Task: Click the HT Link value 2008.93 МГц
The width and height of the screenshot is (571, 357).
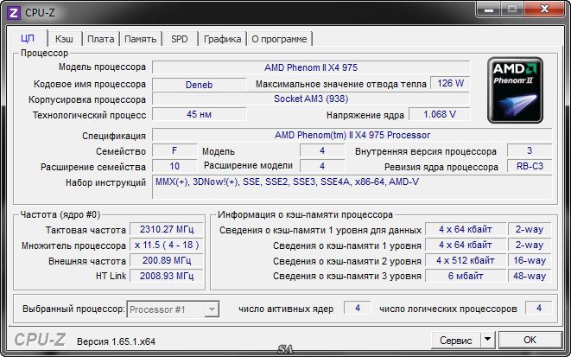Action: [167, 276]
